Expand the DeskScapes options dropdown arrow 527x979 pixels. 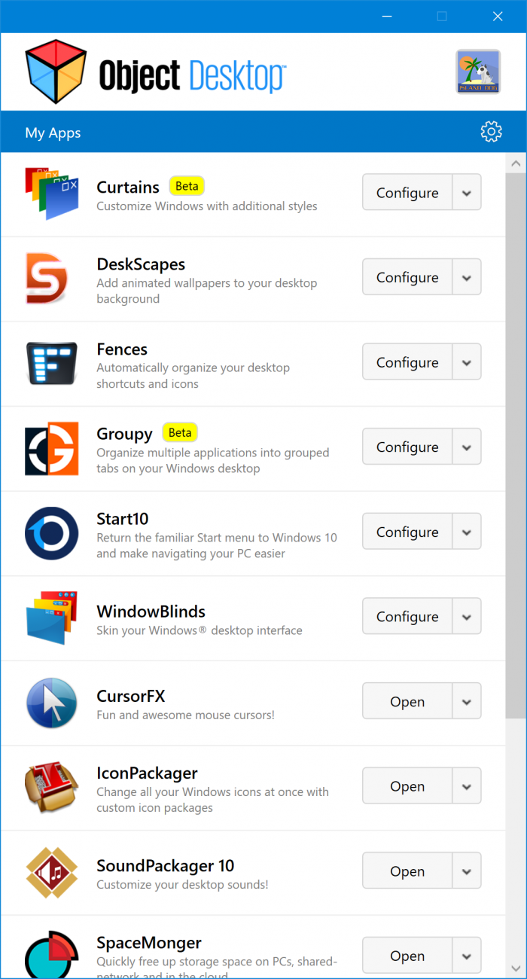(x=467, y=277)
